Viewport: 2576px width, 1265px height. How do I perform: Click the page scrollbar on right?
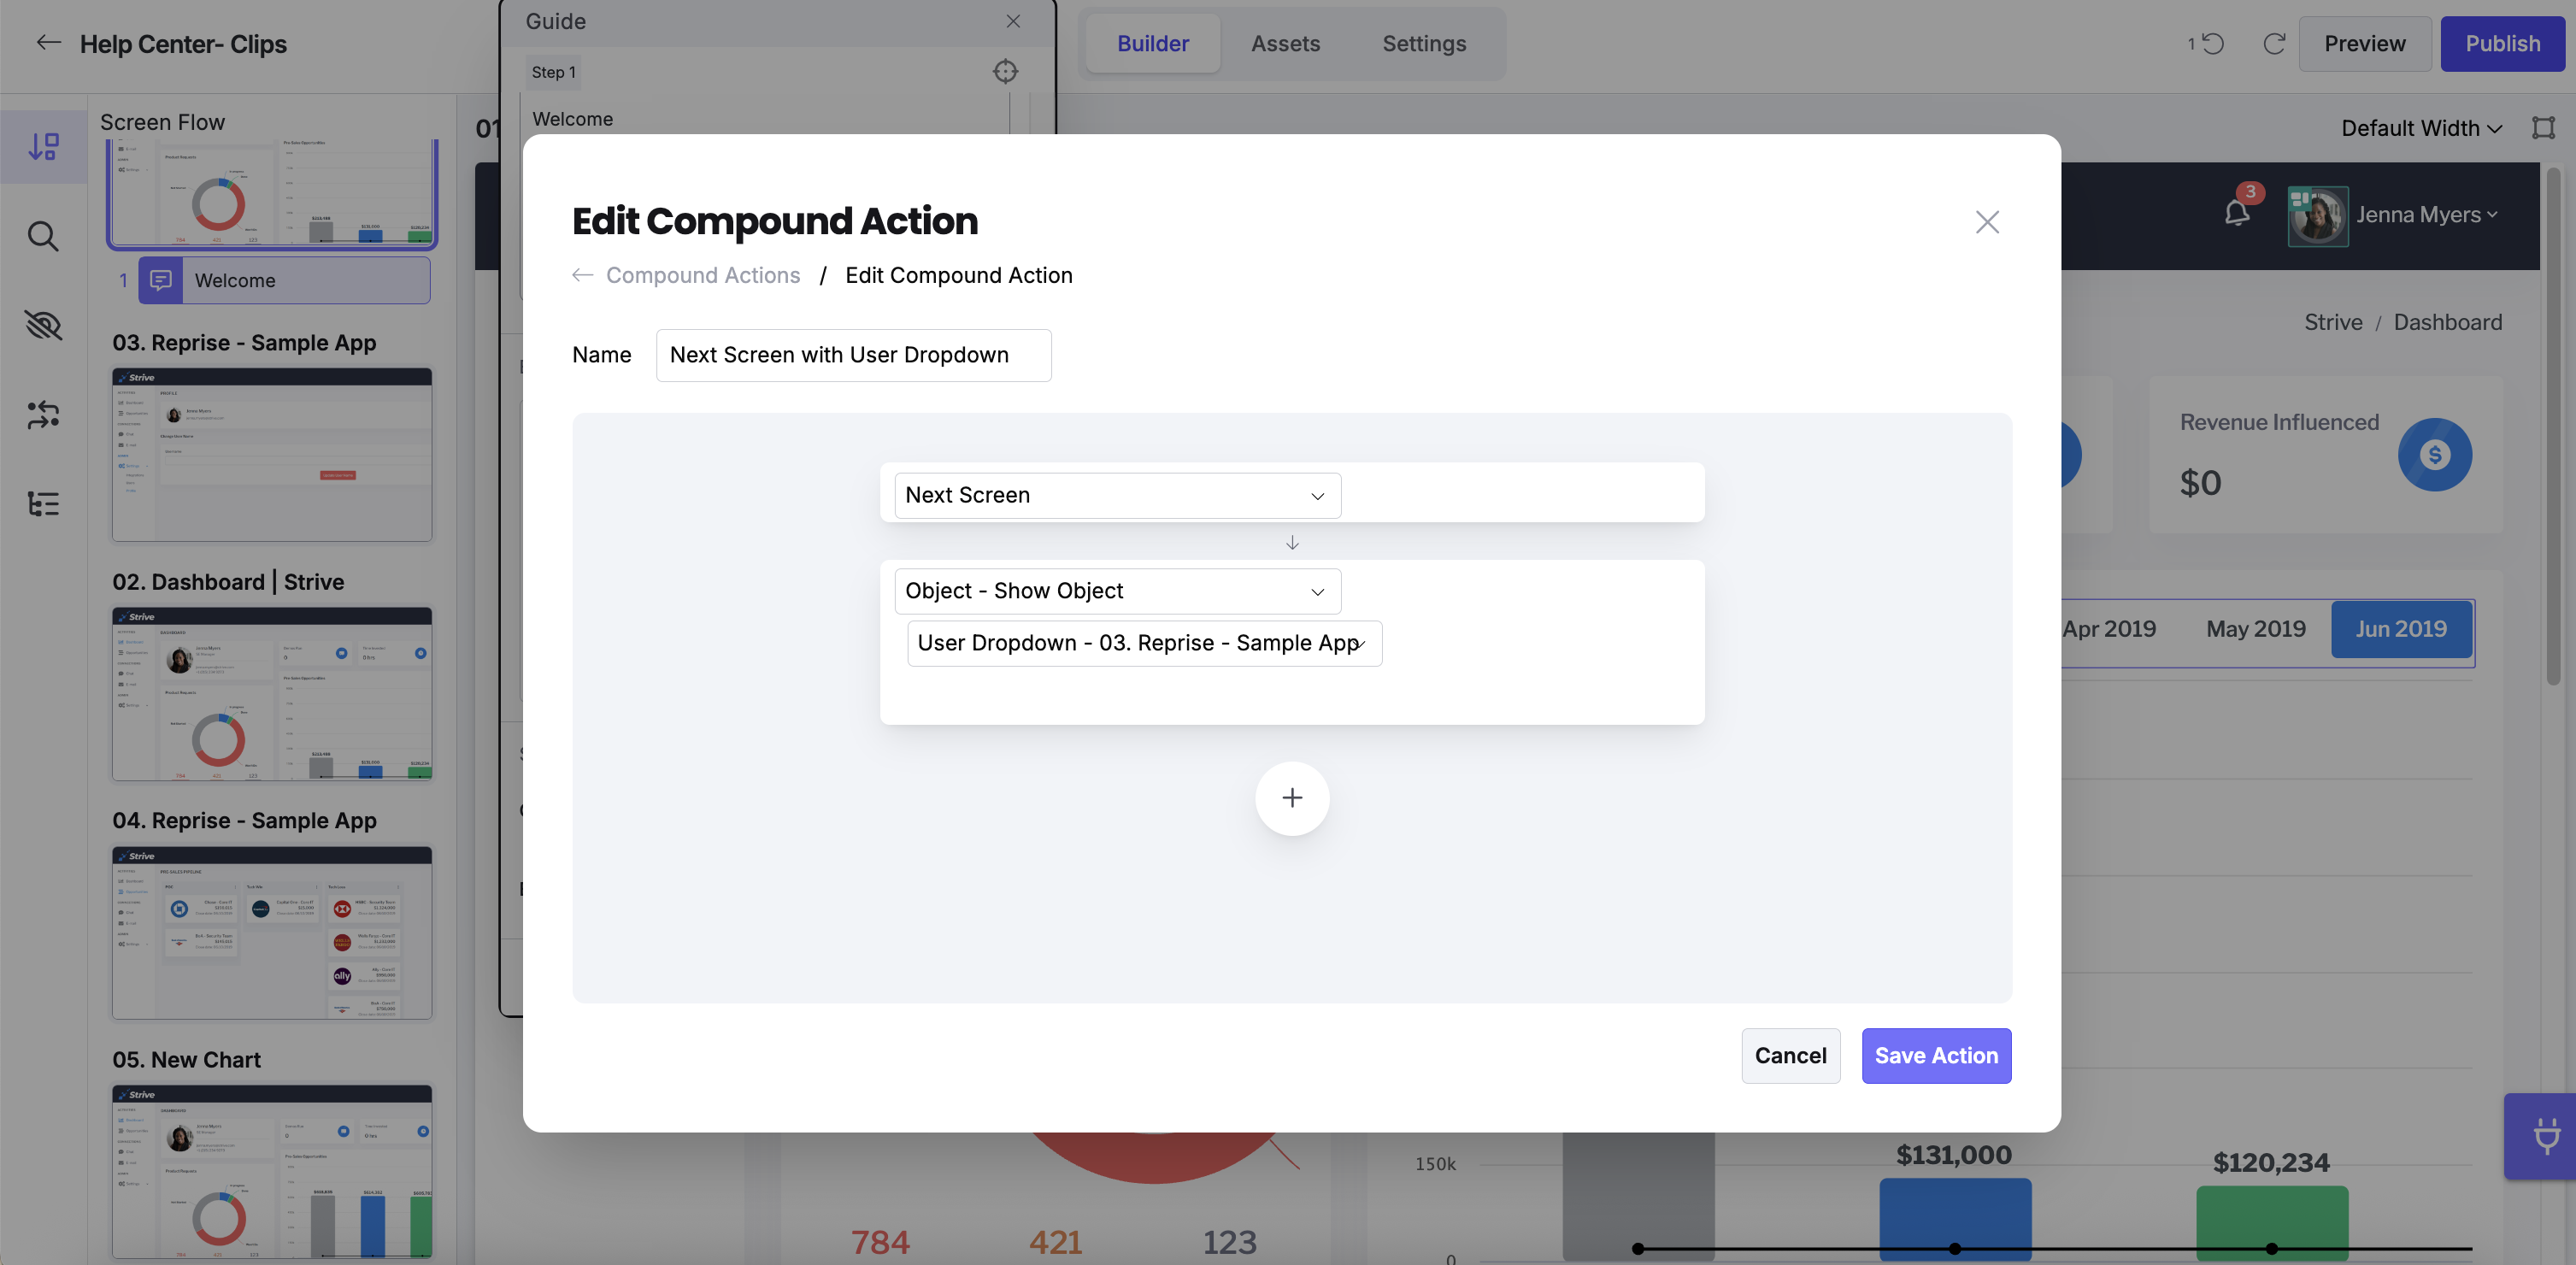click(x=2553, y=428)
